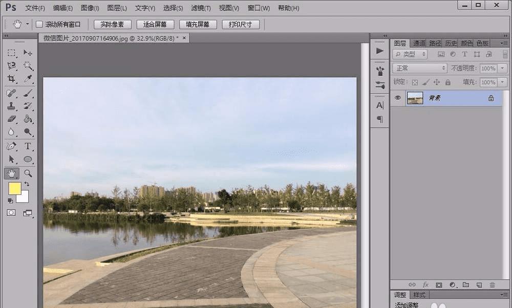Select the Spot Healing Brush tool
The image size is (512, 308).
[11, 93]
